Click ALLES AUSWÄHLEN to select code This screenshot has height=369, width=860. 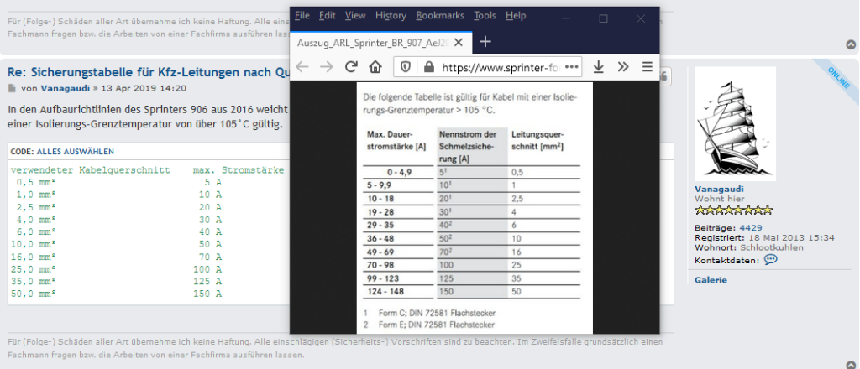pos(75,152)
